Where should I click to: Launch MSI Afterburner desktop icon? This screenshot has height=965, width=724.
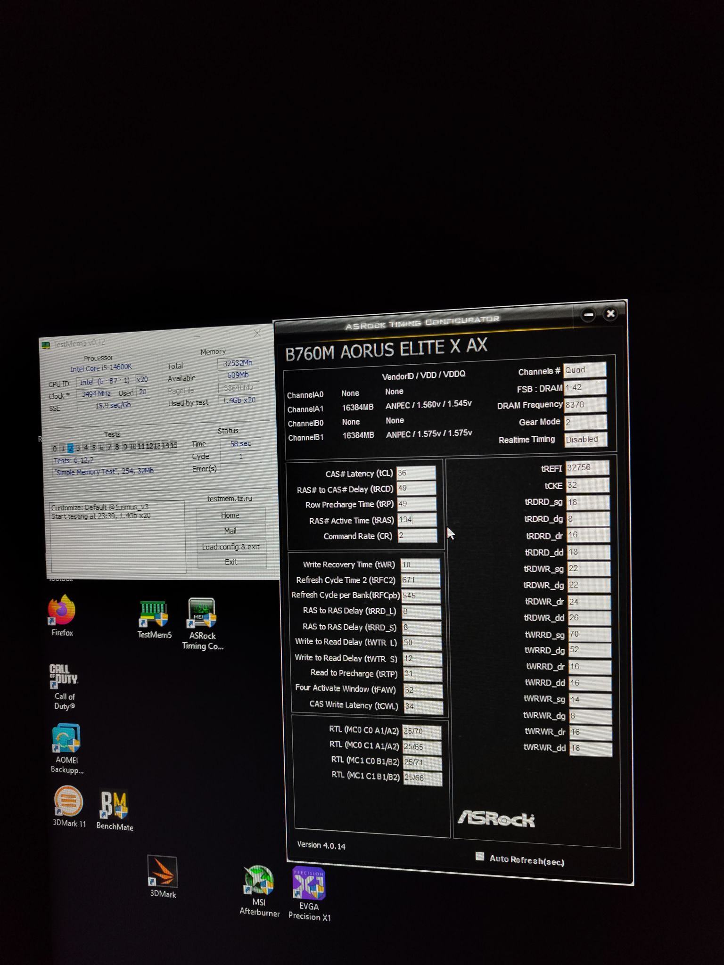point(259,891)
